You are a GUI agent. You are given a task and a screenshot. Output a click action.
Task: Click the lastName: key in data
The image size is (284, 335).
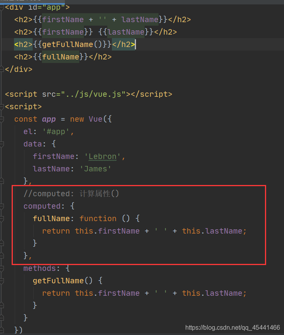coord(53,169)
